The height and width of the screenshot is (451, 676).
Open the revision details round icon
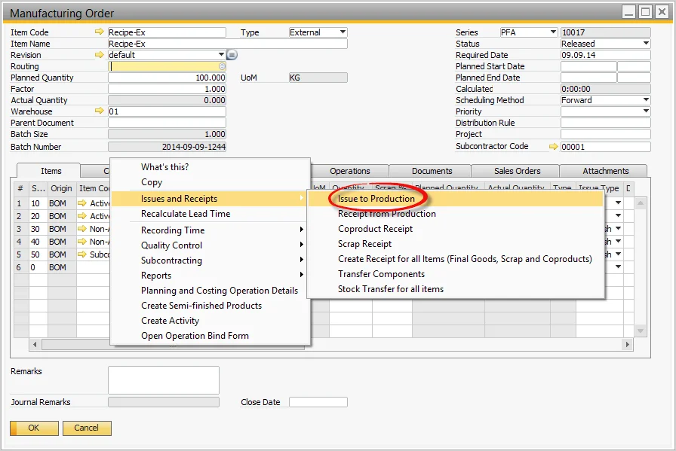[232, 55]
